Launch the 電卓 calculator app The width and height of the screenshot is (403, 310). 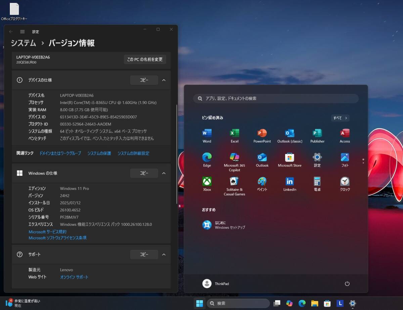[x=317, y=184]
